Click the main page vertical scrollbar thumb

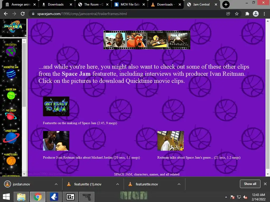tap(268, 114)
